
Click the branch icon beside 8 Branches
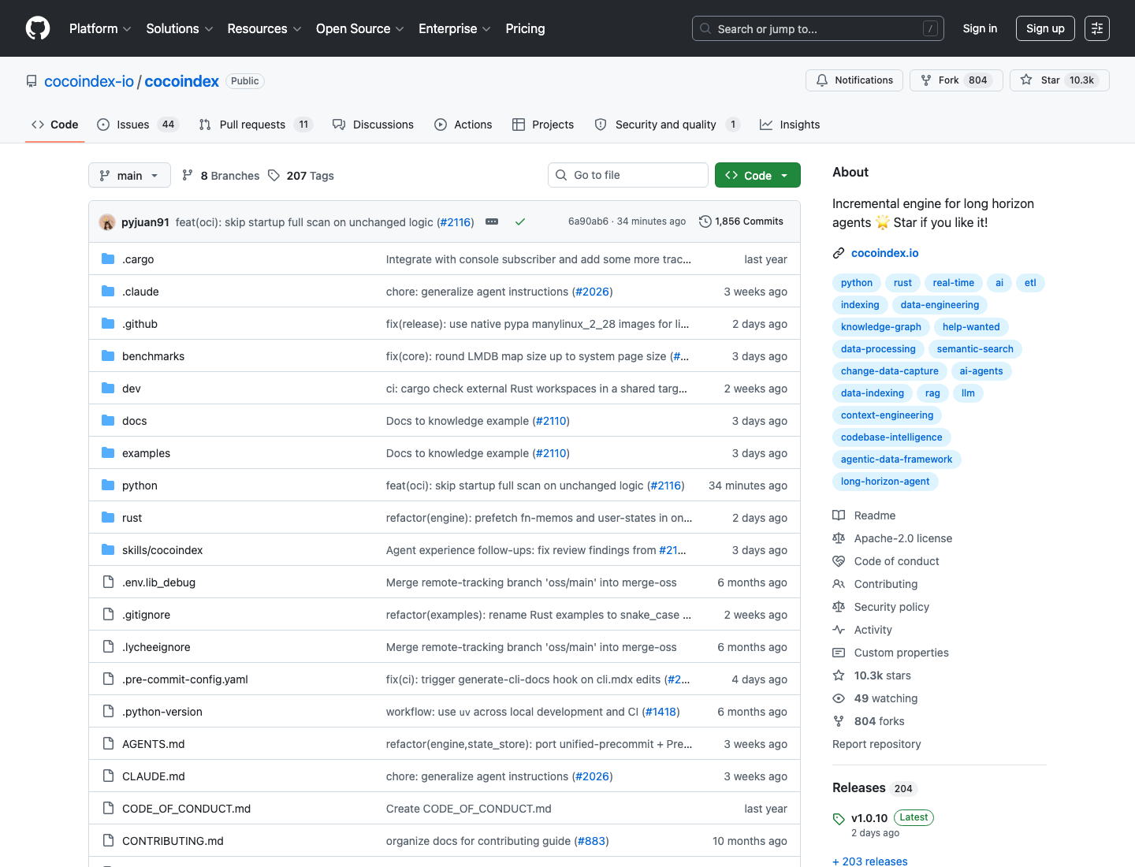click(188, 176)
